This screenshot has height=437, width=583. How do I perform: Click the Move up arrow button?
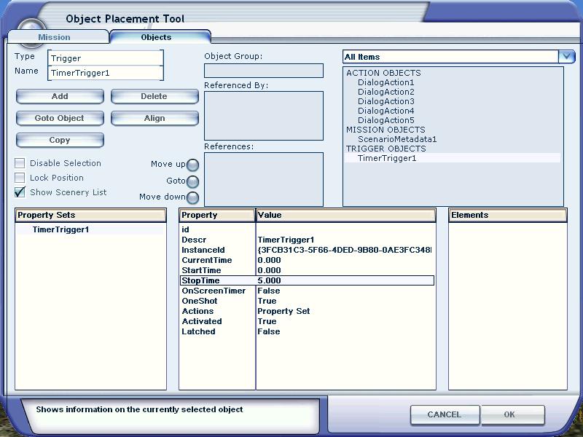[x=192, y=165]
